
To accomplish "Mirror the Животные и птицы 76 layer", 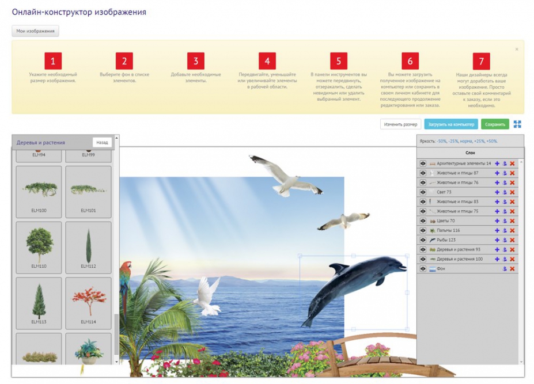I will click(505, 183).
